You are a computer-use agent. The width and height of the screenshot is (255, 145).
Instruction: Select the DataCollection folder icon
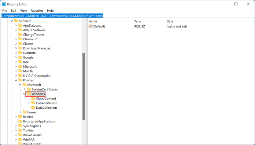click(x=33, y=107)
